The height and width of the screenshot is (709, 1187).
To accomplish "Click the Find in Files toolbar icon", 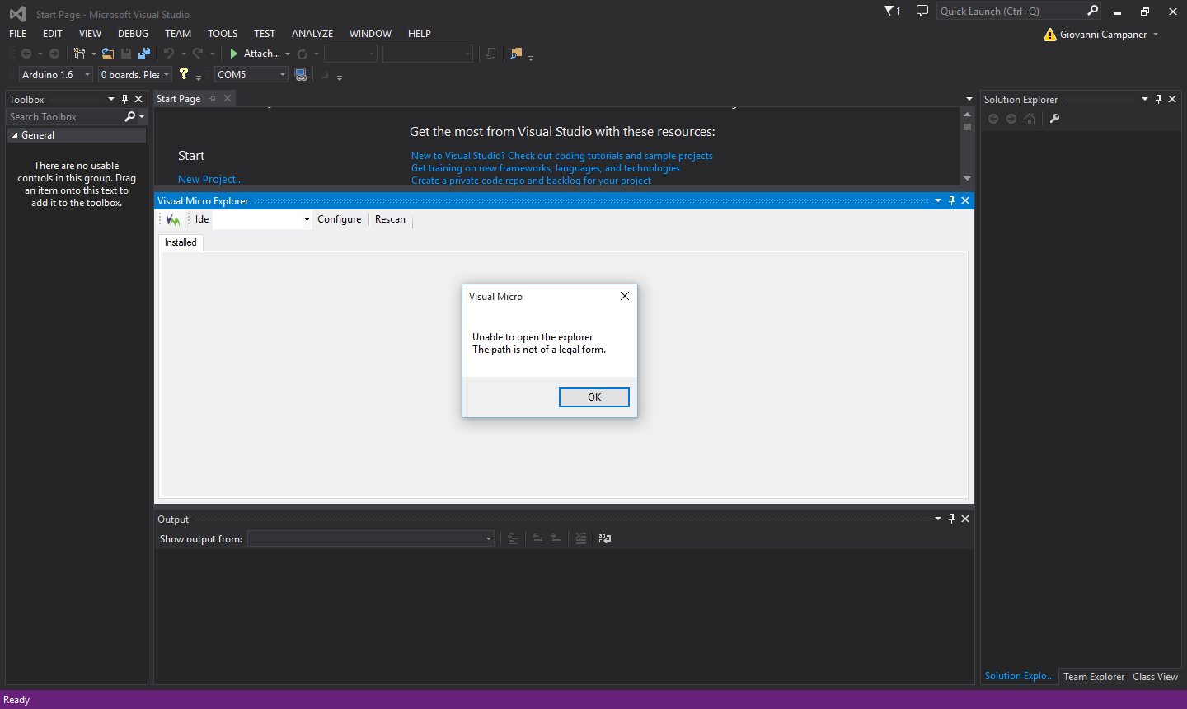I will 516,54.
